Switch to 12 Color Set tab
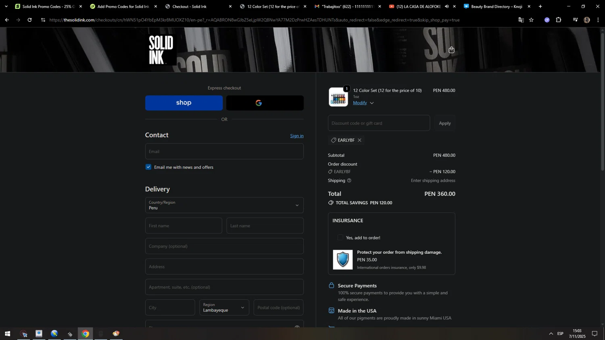The height and width of the screenshot is (340, 605). [273, 6]
